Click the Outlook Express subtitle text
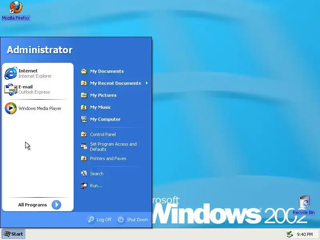The image size is (320, 240). point(34,92)
